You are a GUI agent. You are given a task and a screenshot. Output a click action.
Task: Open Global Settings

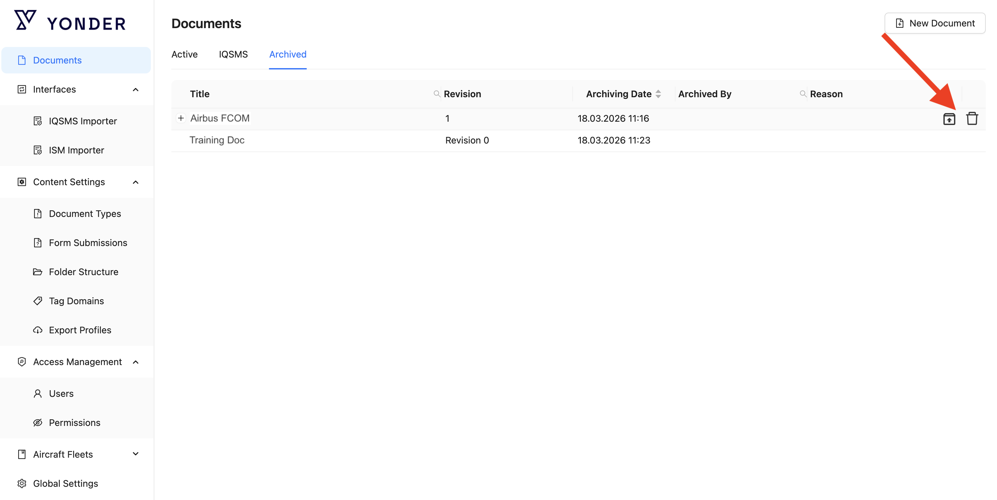65,483
